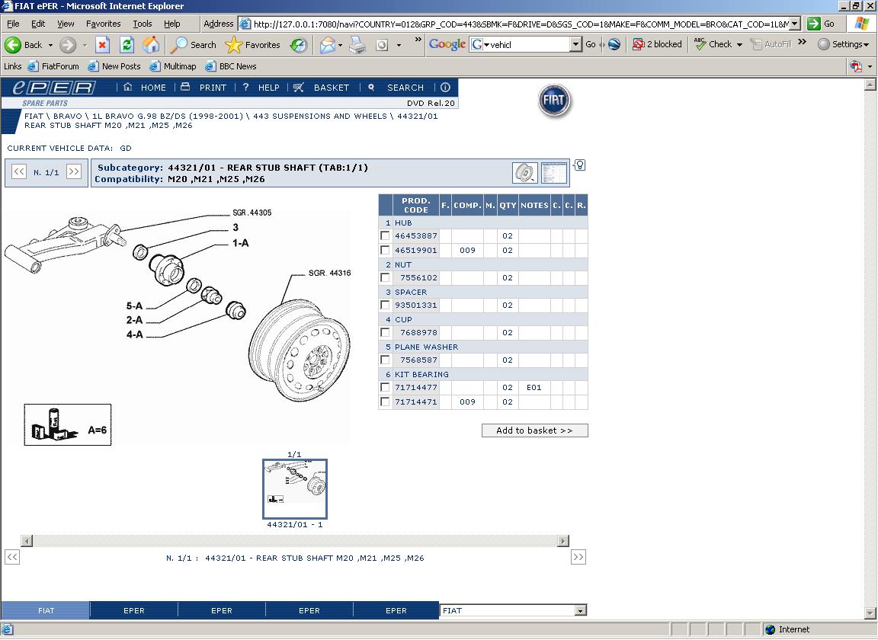Select checkbox for kit bearing 71714477

[x=386, y=388]
